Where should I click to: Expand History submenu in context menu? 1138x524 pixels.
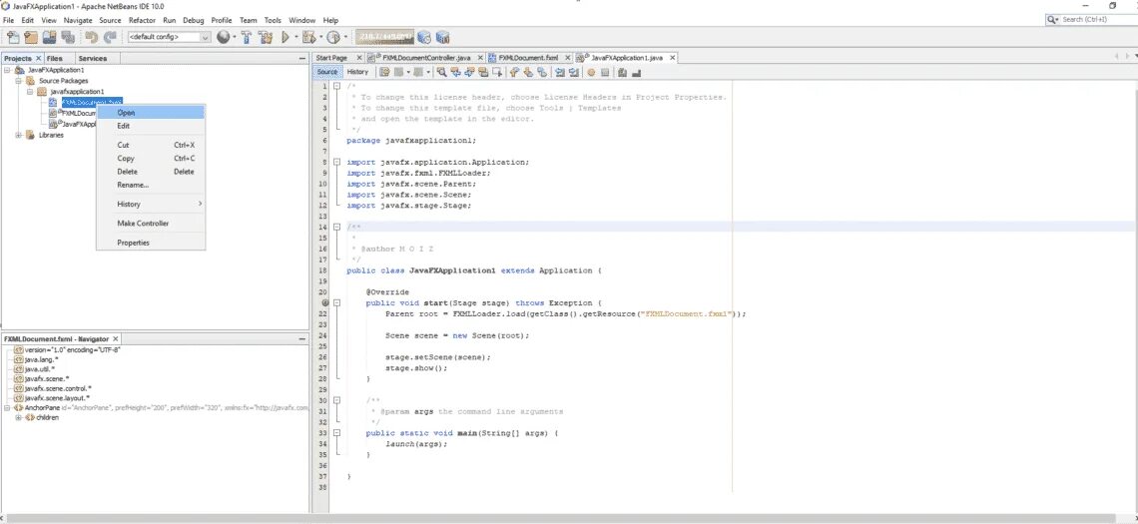[150, 204]
